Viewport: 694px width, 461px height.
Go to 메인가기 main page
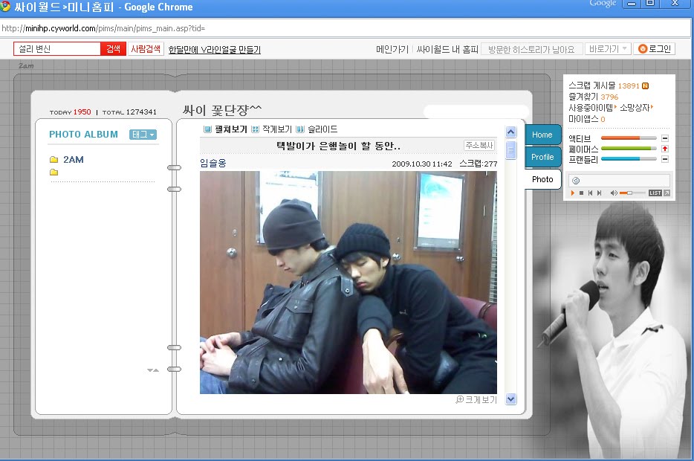click(x=392, y=49)
